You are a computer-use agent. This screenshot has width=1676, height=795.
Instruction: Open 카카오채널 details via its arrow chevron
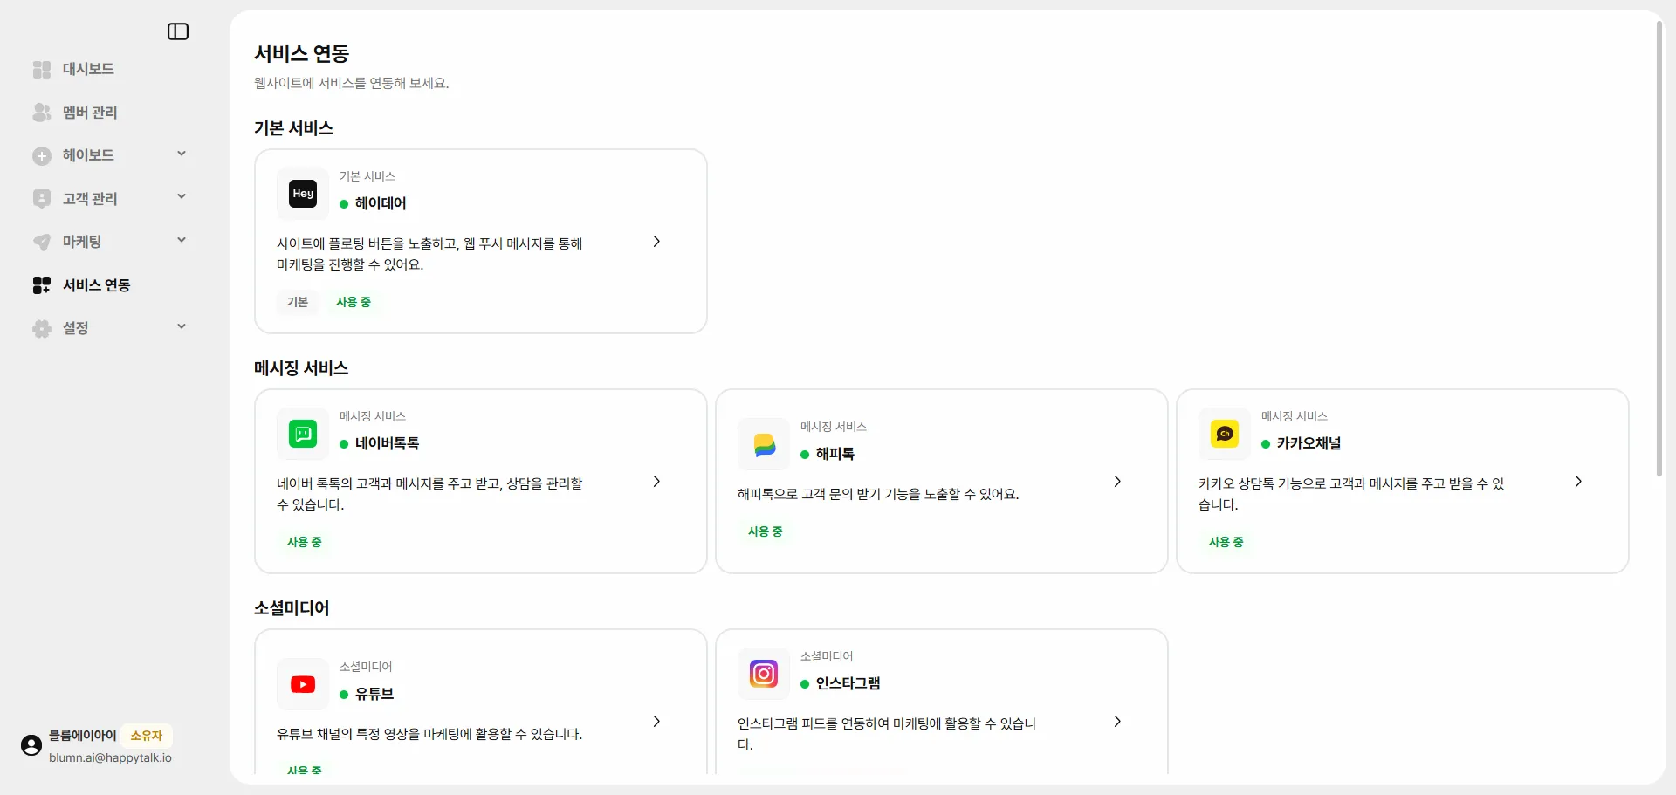pyautogui.click(x=1578, y=482)
